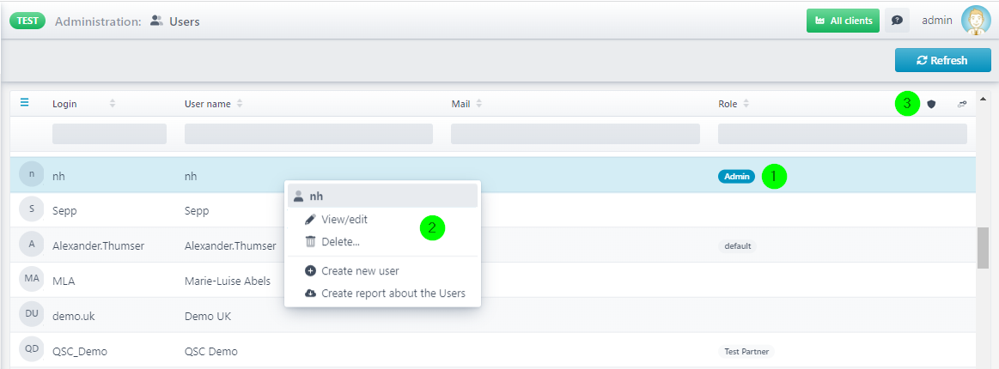
Task: Select Create new user menu entry
Action: pyautogui.click(x=360, y=271)
